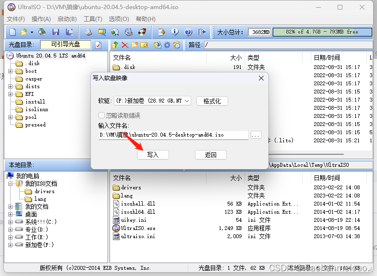The image size is (377, 276).
Task: Open the 工具(T) menu
Action: pos(93,19)
